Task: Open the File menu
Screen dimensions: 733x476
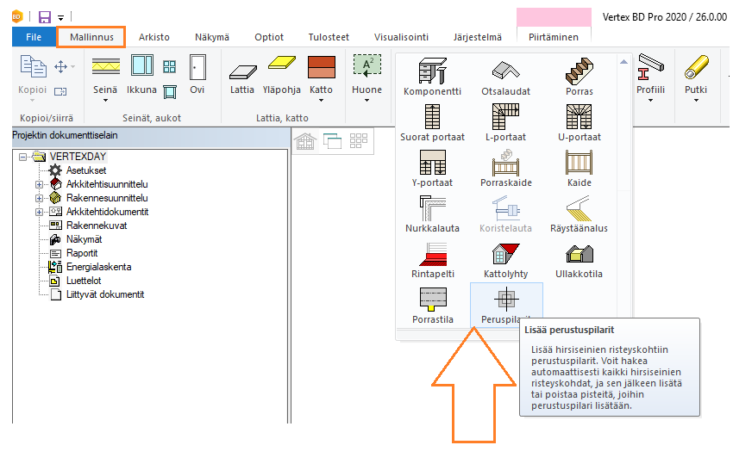Action: [x=34, y=37]
